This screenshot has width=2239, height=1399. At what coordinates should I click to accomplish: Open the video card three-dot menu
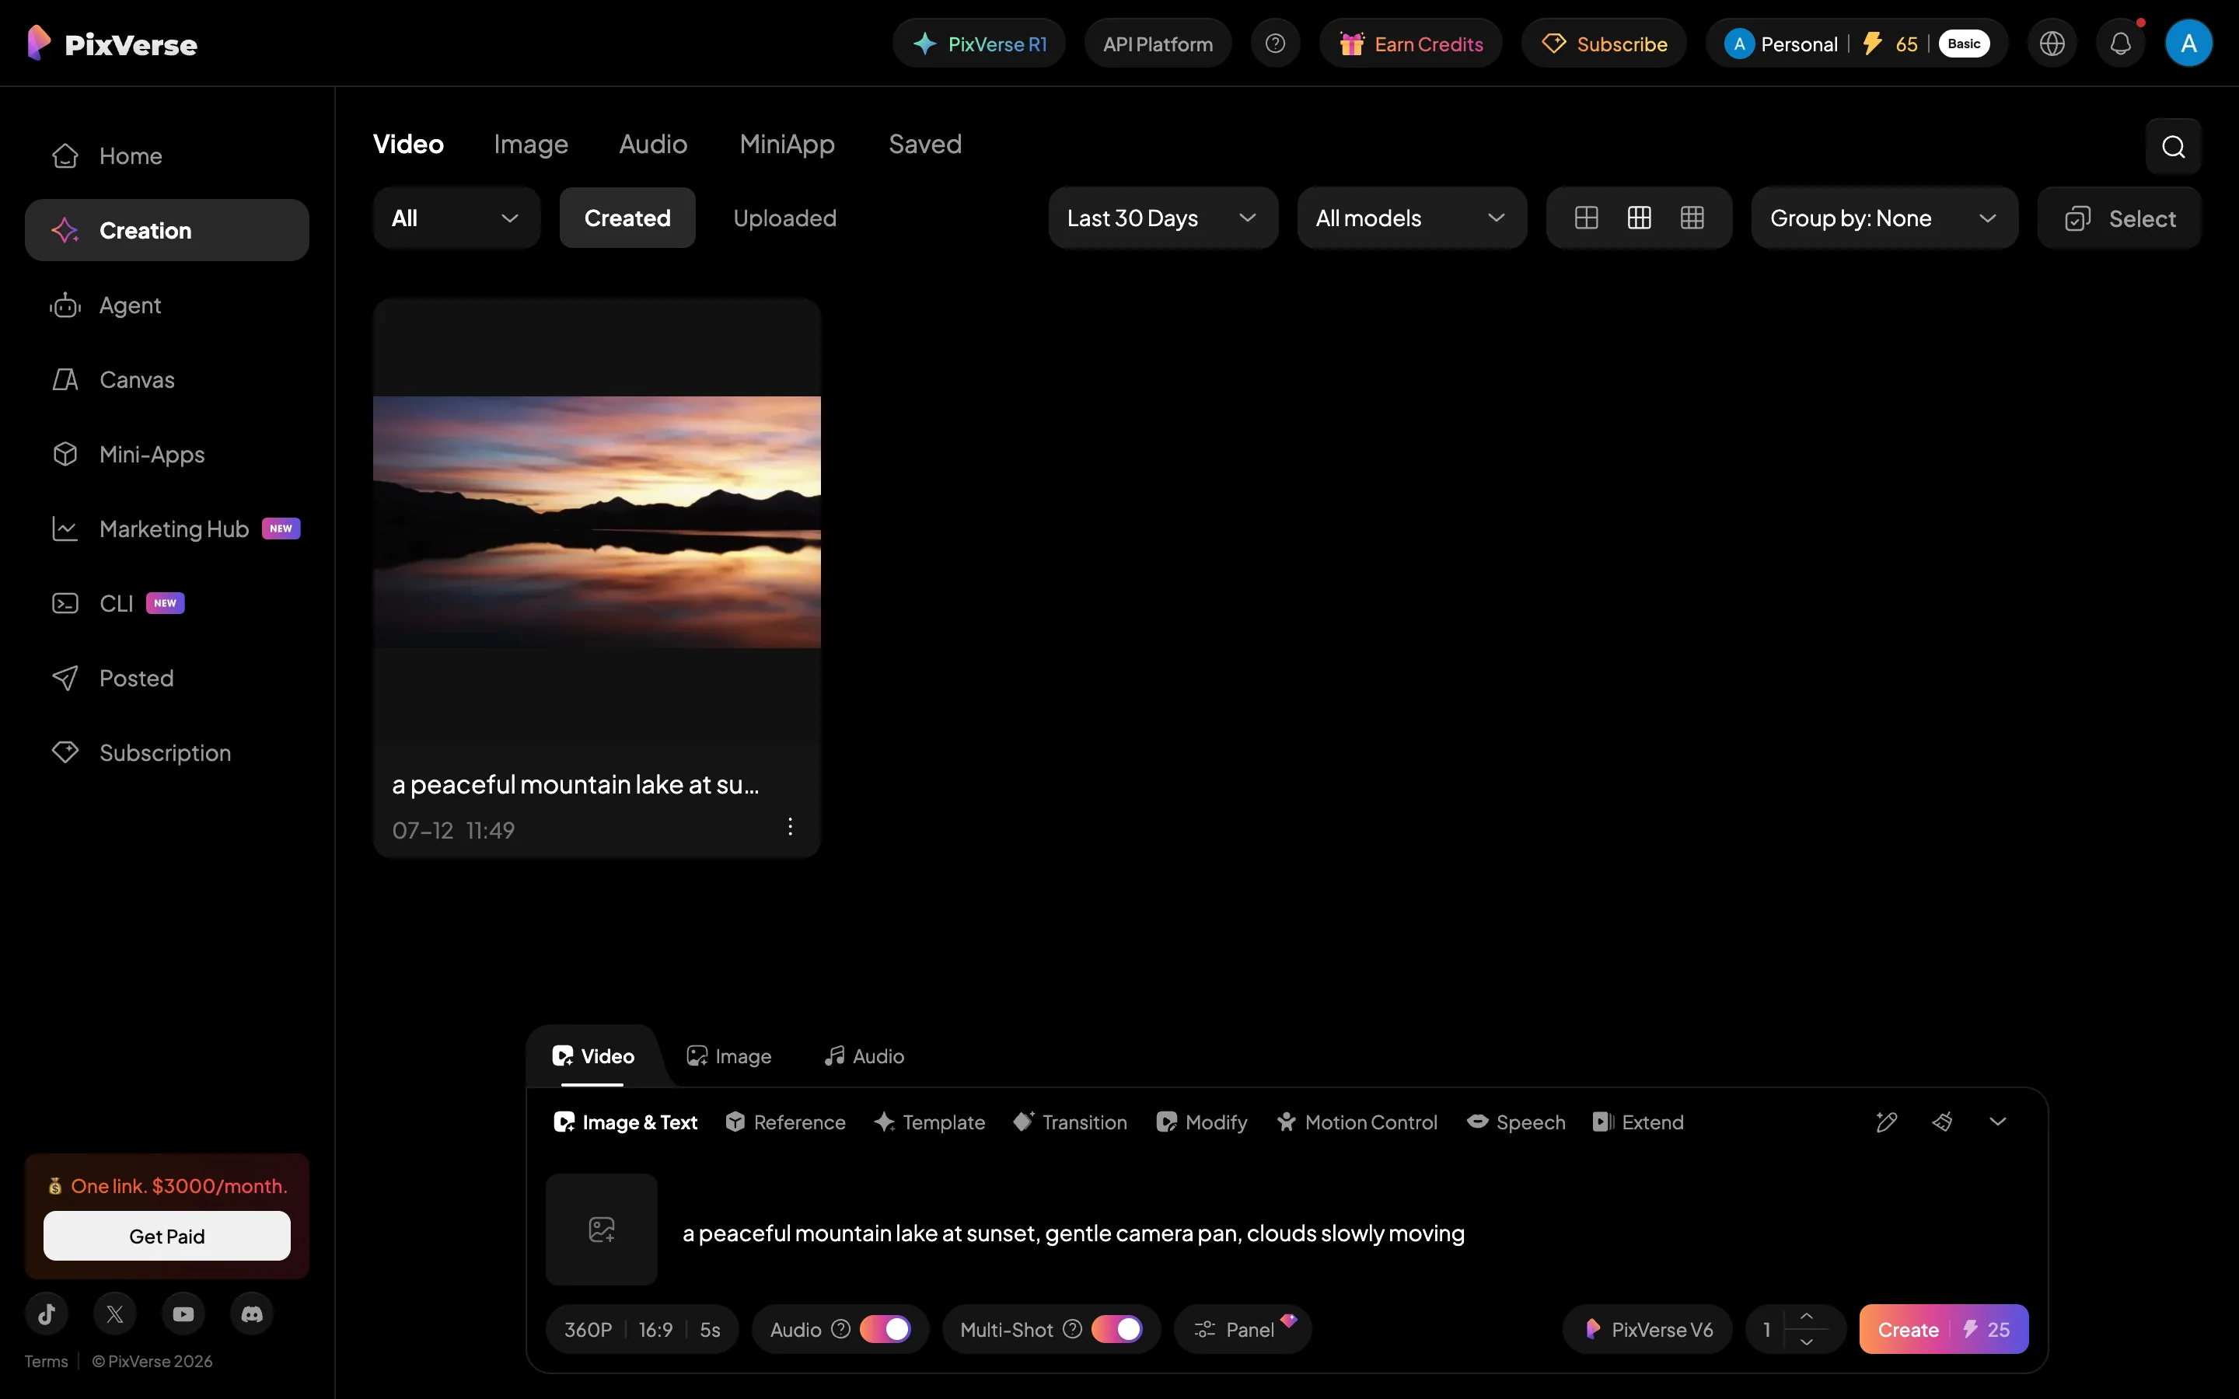tap(790, 826)
